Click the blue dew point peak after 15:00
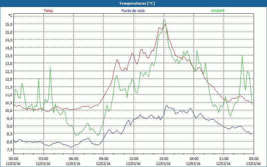Viewport: 267px width, 167px height. click(x=167, y=106)
